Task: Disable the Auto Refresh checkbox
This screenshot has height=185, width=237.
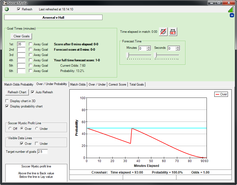Action: 33,92
